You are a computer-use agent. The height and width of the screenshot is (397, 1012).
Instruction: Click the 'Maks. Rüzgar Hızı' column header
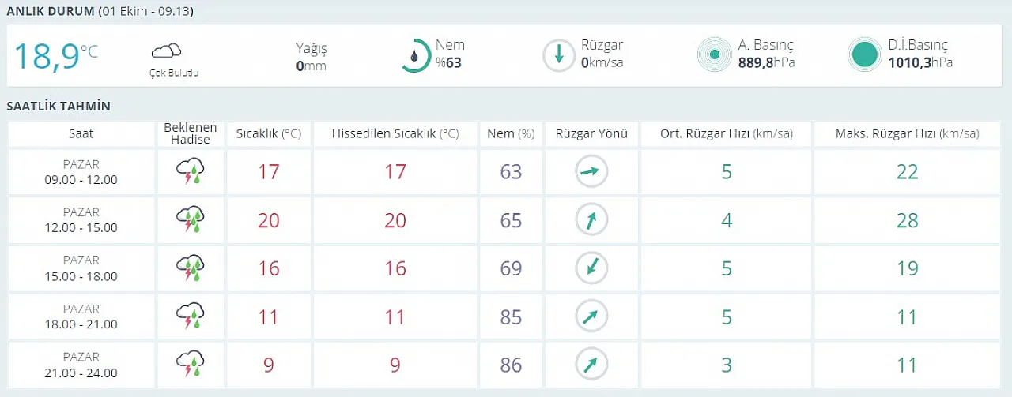point(908,134)
